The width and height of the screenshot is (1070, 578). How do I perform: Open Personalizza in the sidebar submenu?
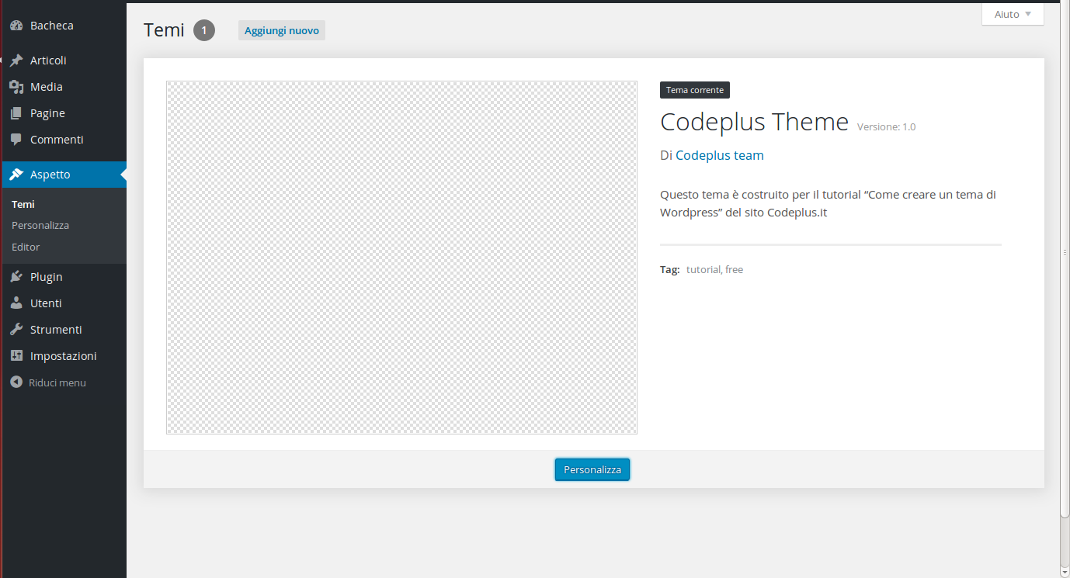(40, 226)
